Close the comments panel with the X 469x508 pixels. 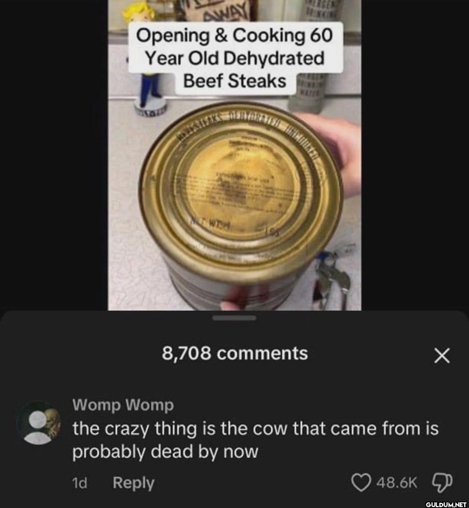click(442, 356)
